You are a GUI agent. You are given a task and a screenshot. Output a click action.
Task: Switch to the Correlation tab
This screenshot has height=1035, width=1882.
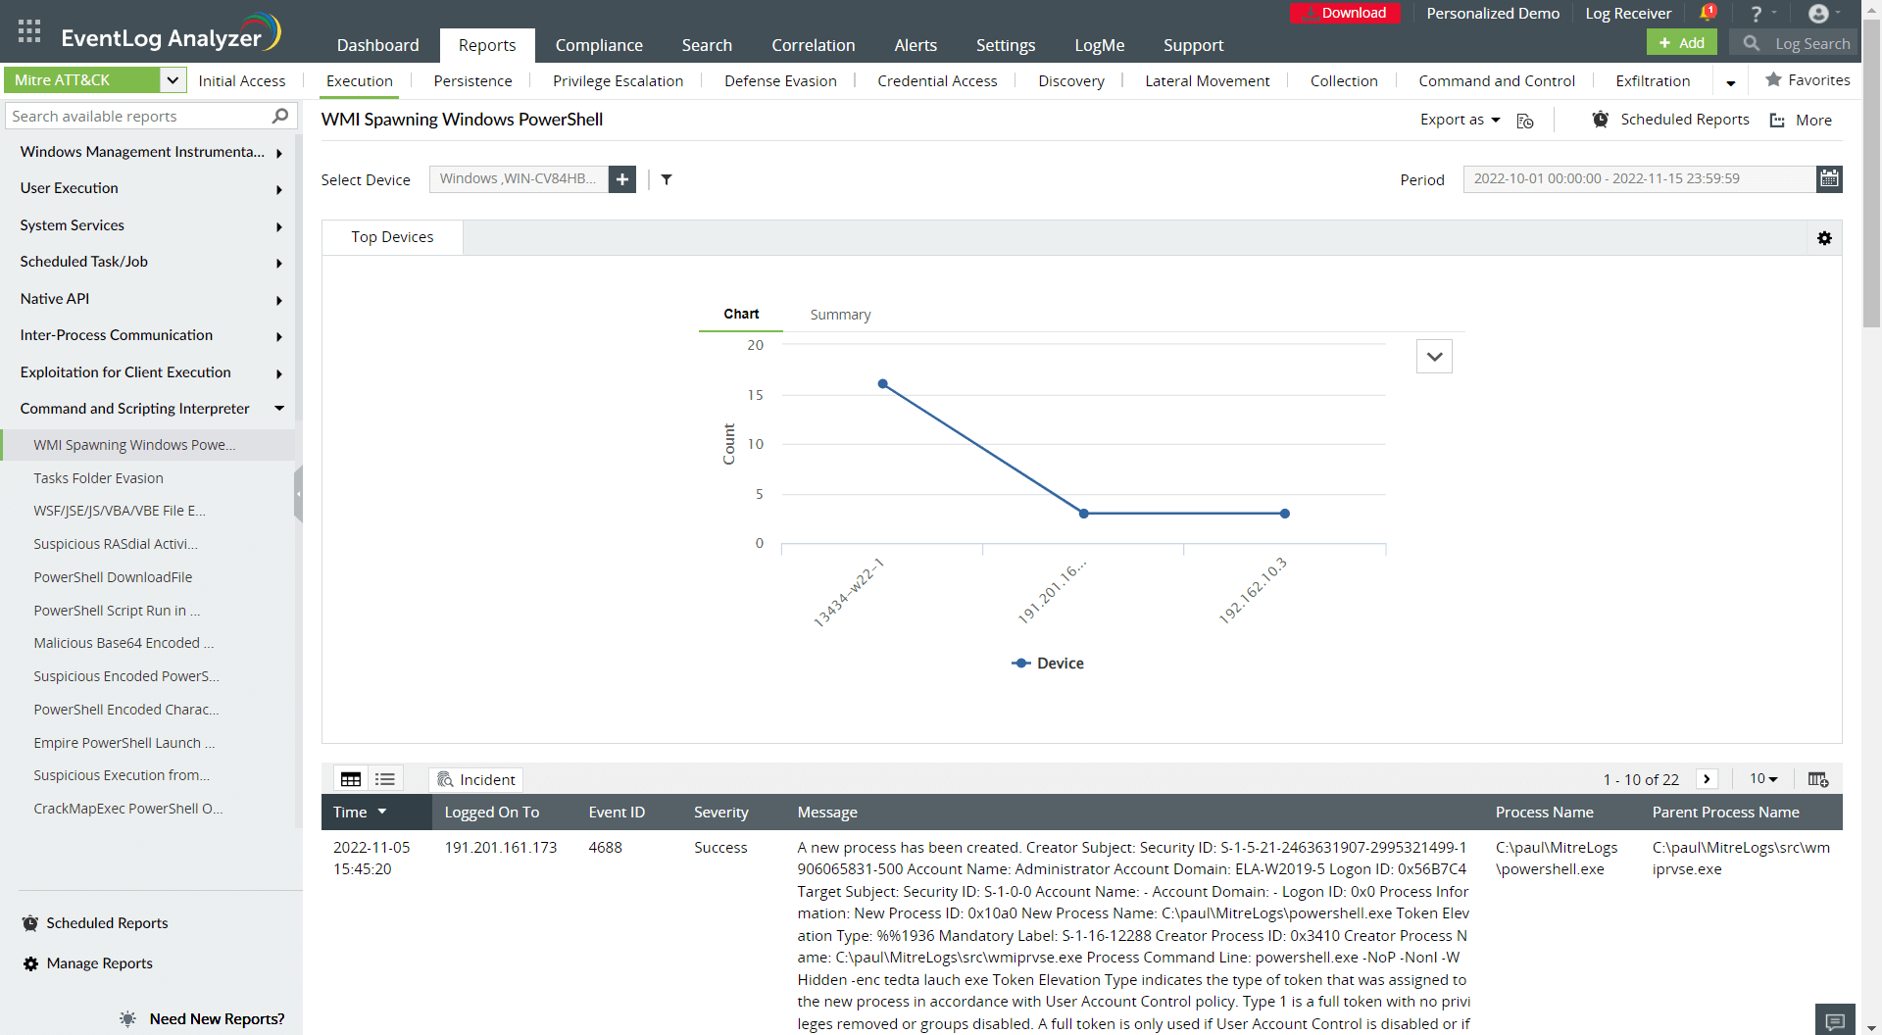coord(813,45)
